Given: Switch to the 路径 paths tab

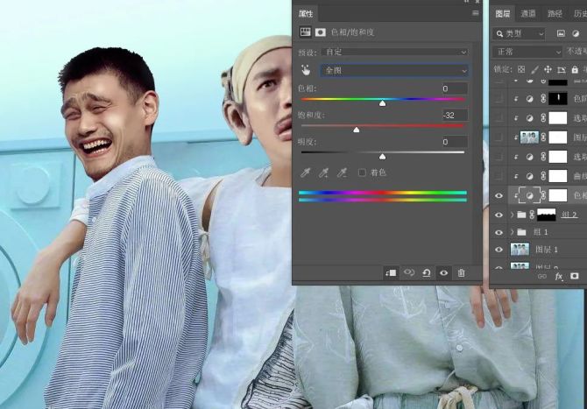Looking at the screenshot, I should coord(555,14).
